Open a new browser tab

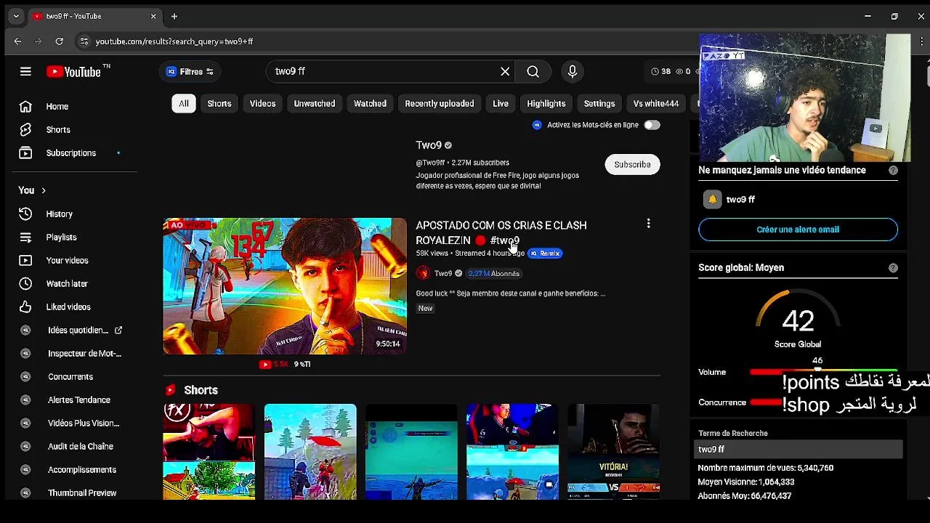[174, 16]
